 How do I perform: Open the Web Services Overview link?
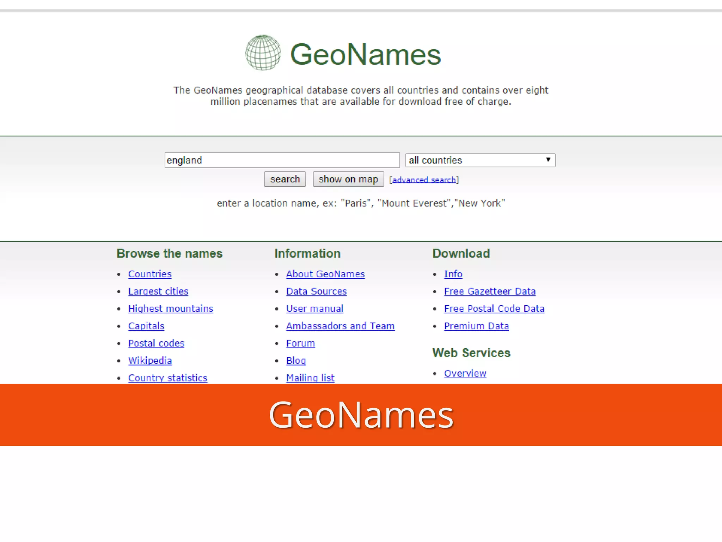click(x=465, y=373)
